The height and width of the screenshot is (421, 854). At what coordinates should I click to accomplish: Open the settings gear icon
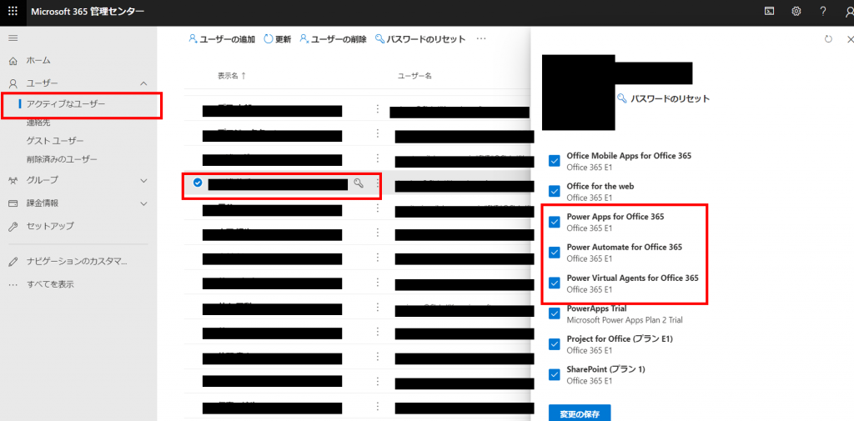[796, 12]
